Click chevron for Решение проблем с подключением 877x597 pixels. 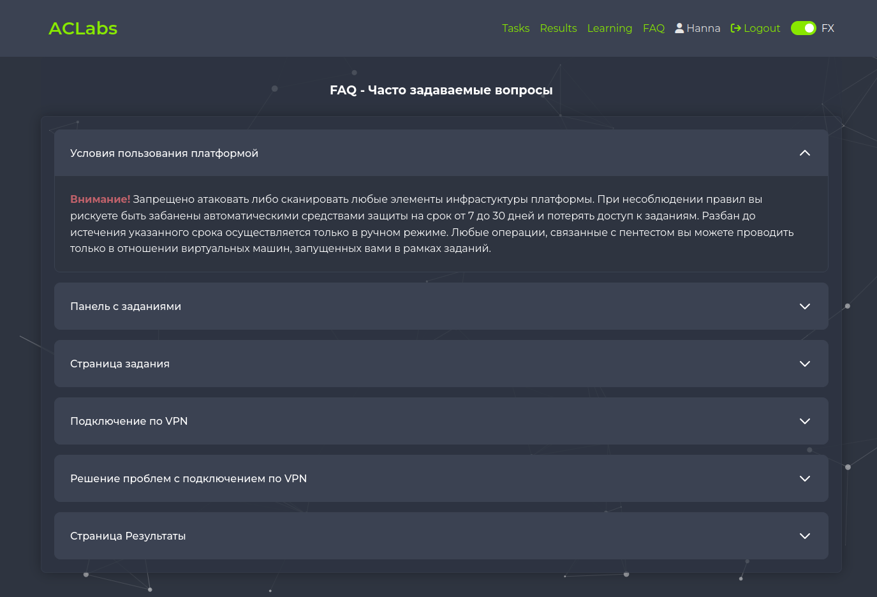point(804,478)
